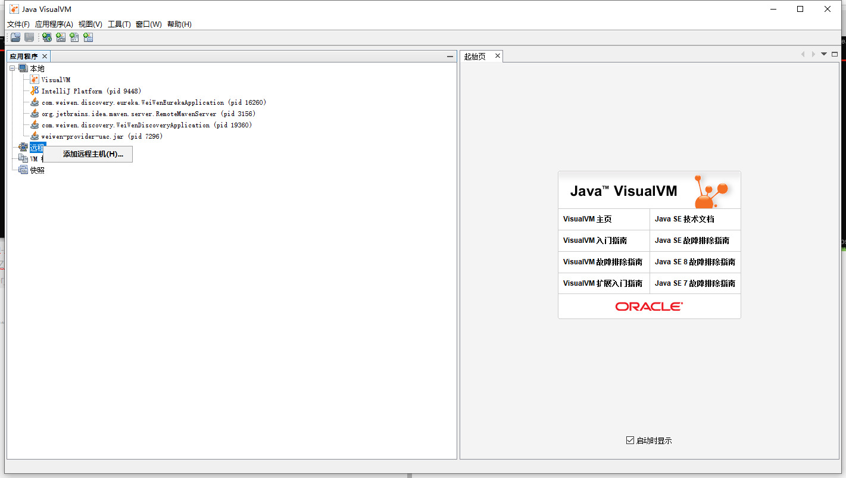Click the VisualVM node's orange icon
846x478 pixels.
click(x=35, y=80)
